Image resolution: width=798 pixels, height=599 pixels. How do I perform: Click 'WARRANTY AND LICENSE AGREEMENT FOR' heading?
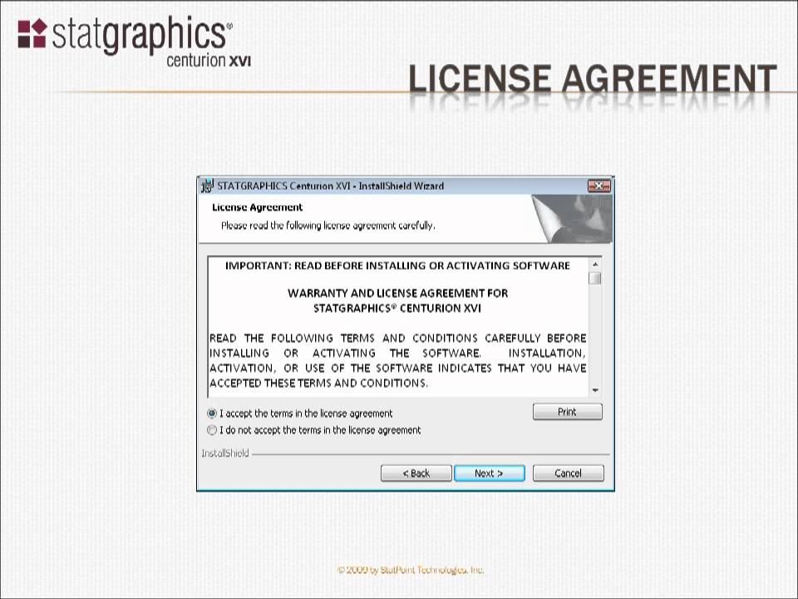click(397, 294)
